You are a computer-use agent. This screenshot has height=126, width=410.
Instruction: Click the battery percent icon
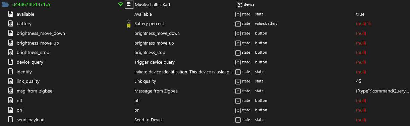pyautogui.click(x=129, y=24)
